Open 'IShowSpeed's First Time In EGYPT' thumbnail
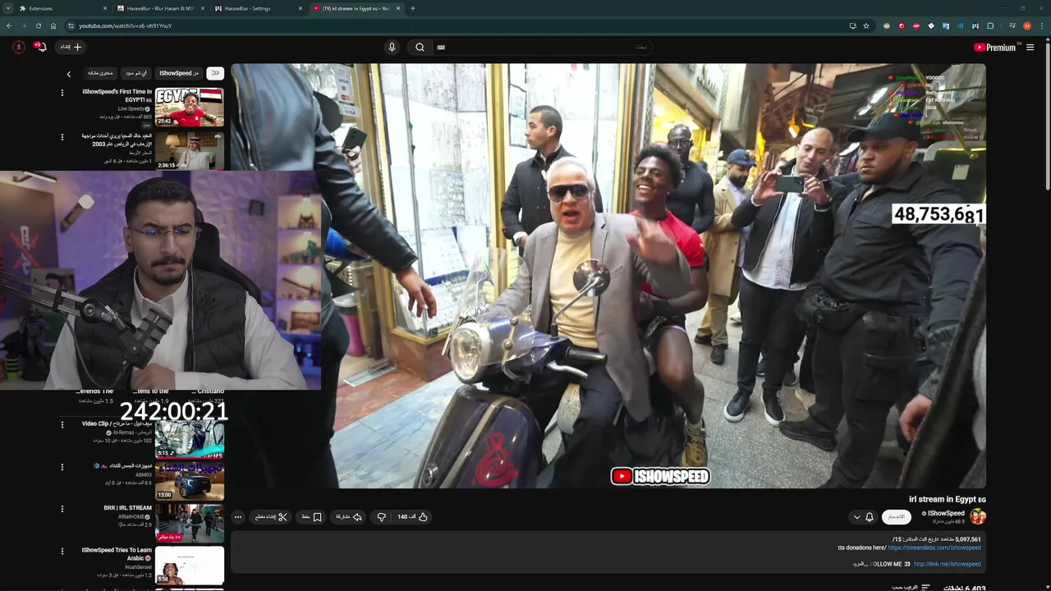The image size is (1051, 591). 190,107
